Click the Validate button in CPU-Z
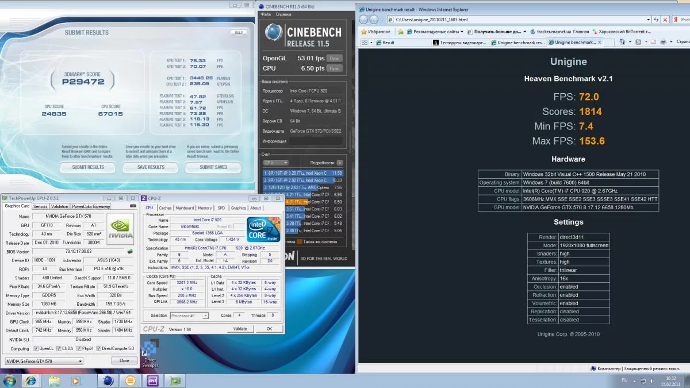Image resolution: width=690 pixels, height=388 pixels. click(240, 329)
